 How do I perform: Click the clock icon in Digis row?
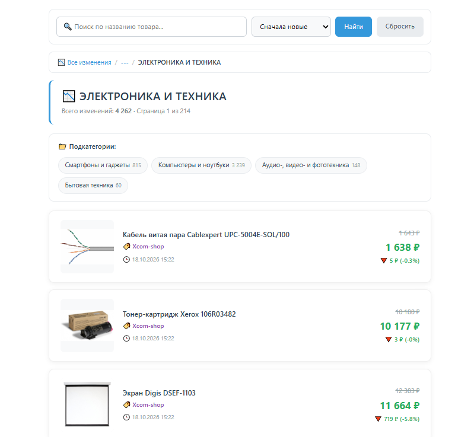click(x=126, y=417)
